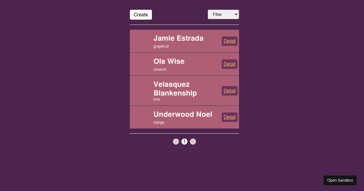Click empty avatar area beside Underwood Noel
Image resolution: width=364 pixels, height=191 pixels.
click(x=141, y=117)
